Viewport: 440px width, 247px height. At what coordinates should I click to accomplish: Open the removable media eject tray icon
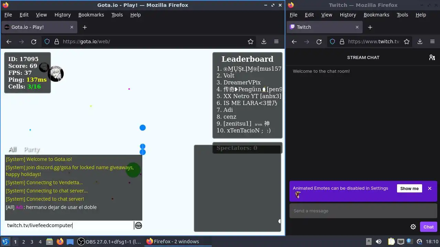click(369, 242)
